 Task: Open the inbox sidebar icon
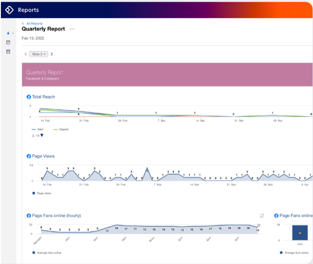coord(8,52)
